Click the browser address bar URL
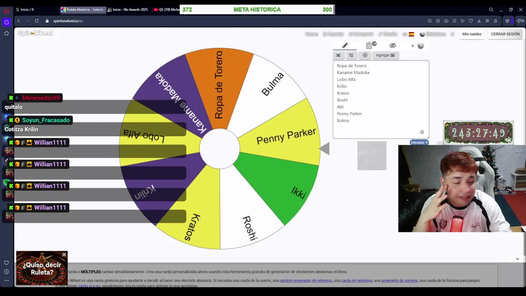The width and height of the screenshot is (526, 296). point(68,21)
